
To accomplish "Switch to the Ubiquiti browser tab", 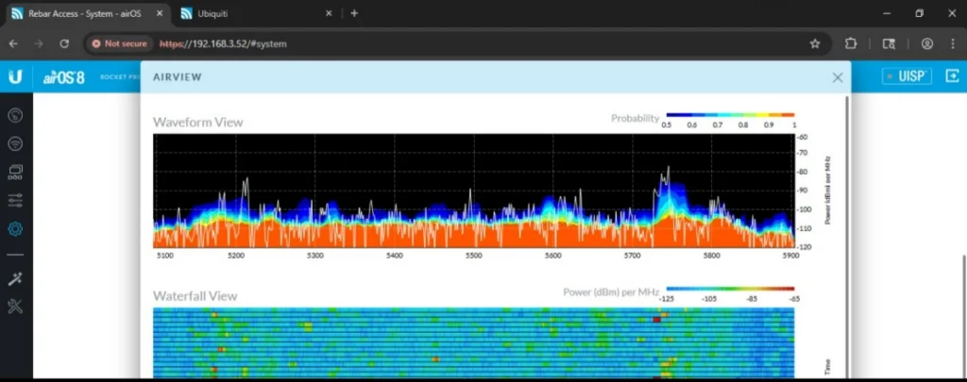I will click(257, 13).
